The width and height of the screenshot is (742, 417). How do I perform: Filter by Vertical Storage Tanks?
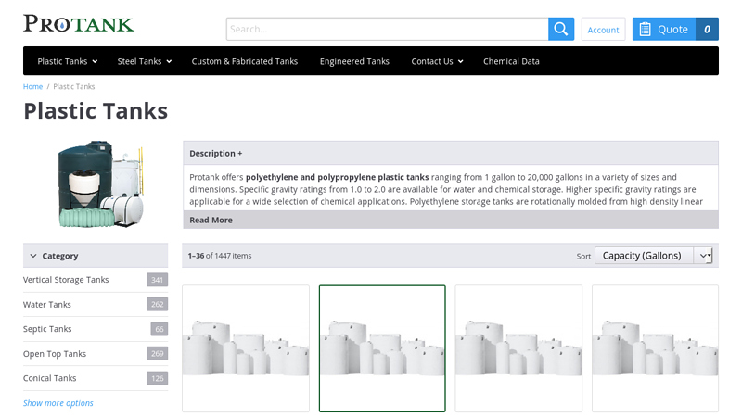point(66,280)
